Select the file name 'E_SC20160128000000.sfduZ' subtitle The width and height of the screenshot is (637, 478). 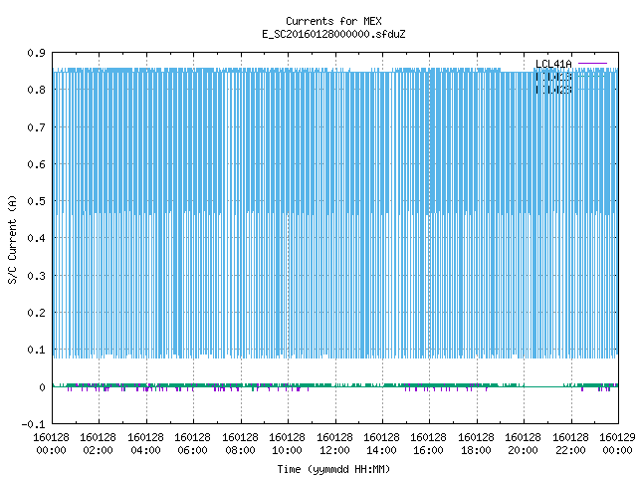333,34
